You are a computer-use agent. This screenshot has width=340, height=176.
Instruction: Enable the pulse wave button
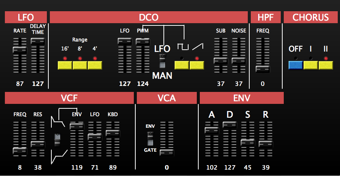182,65
